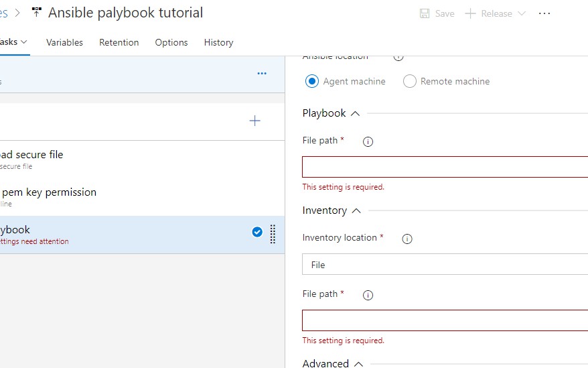Select Remote machine radio button
The height and width of the screenshot is (368, 588).
(x=410, y=81)
